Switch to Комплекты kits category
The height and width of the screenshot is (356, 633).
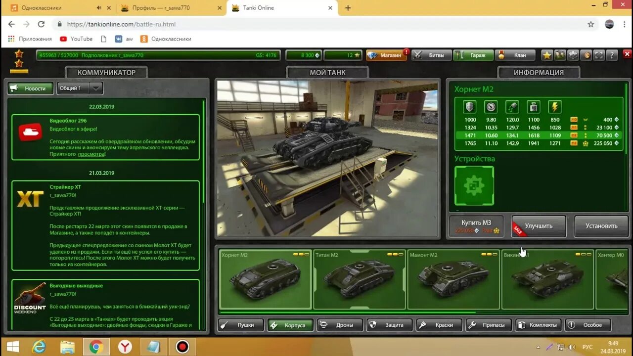click(x=538, y=325)
